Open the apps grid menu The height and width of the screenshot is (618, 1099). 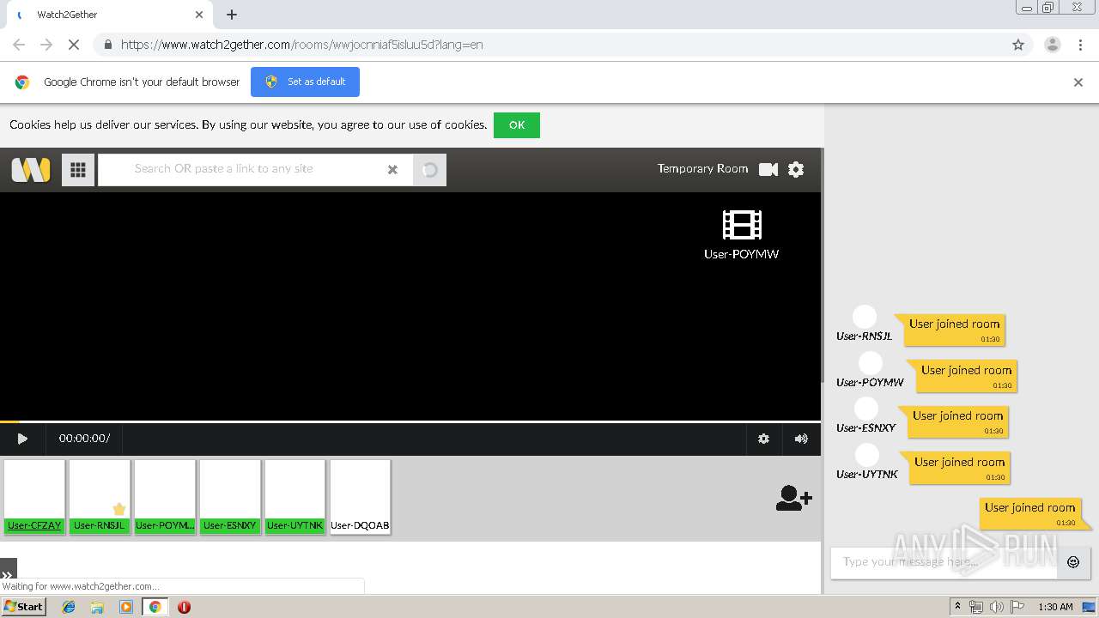point(77,170)
